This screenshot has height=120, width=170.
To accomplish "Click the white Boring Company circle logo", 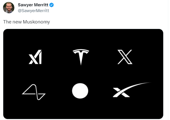I will click(x=80, y=91).
